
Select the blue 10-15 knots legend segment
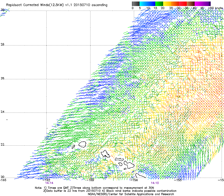pyautogui.click(x=151, y=4)
